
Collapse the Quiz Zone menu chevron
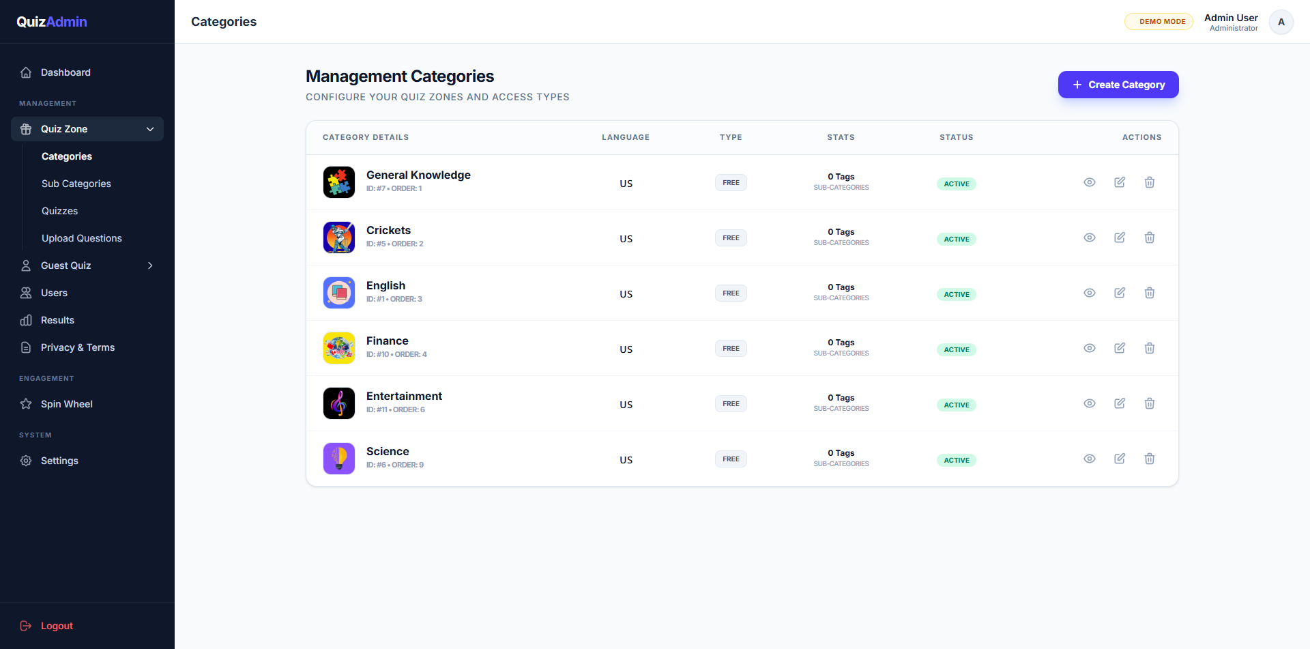pos(150,129)
